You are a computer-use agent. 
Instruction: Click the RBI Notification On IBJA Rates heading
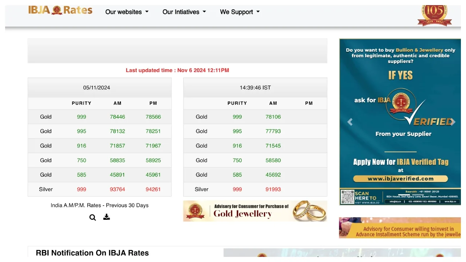point(92,253)
